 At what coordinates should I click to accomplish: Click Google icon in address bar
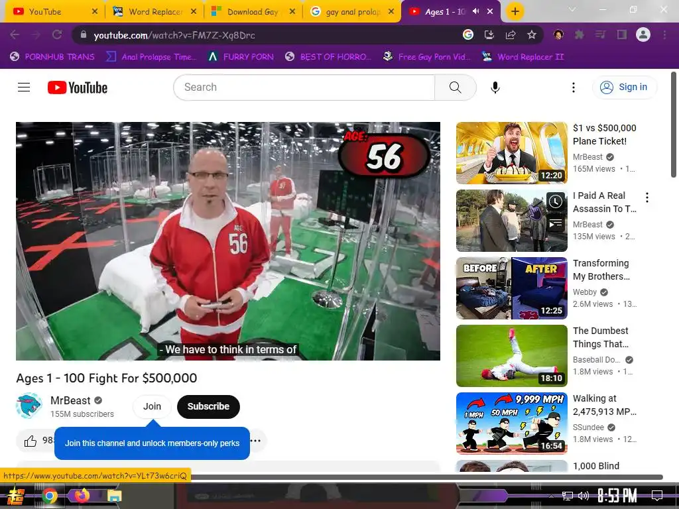pos(467,34)
